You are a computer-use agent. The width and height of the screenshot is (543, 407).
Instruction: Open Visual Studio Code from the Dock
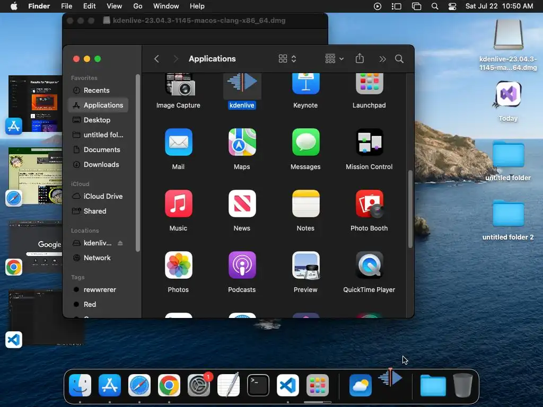(288, 385)
